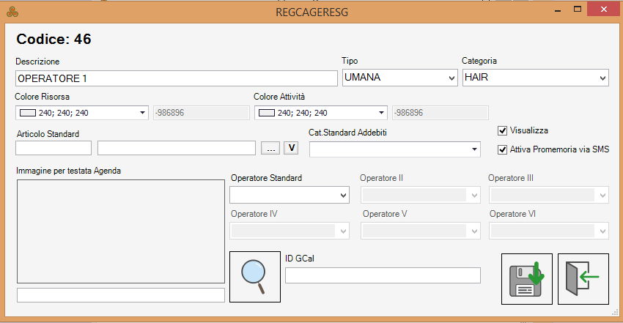Image resolution: width=623 pixels, height=323 pixels.
Task: Open the Operatore Standard dropdown
Action: (x=290, y=195)
